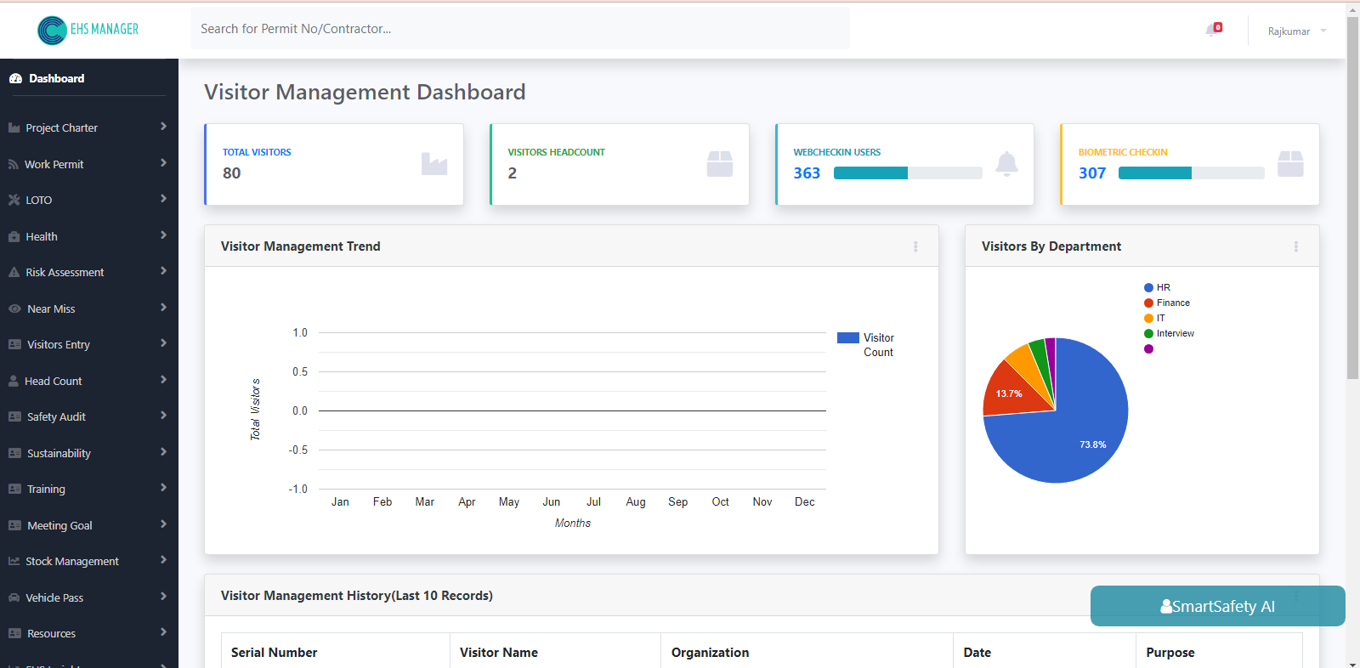The image size is (1360, 668).
Task: Open the Safety Audit menu
Action: [x=56, y=417]
